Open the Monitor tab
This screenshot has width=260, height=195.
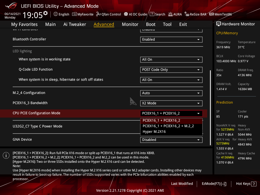(x=130, y=24)
